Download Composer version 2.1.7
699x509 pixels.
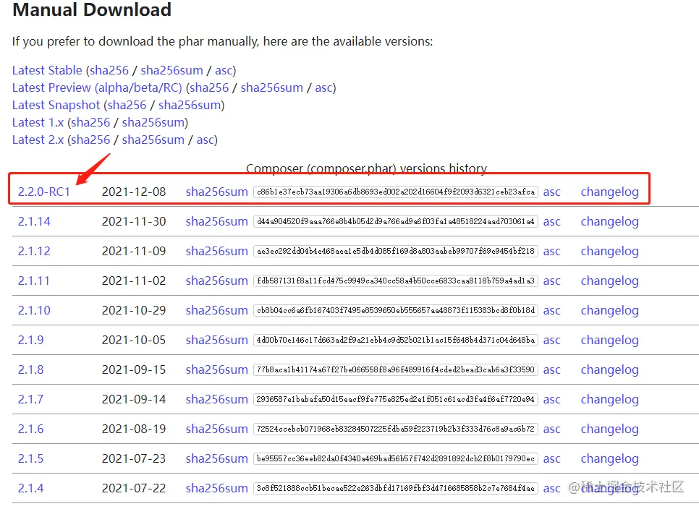tap(31, 399)
